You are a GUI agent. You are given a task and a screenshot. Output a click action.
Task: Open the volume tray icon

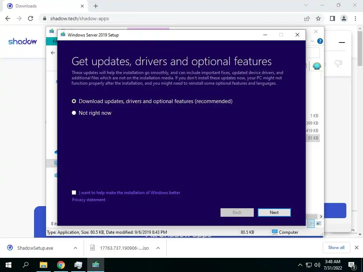(x=317, y=265)
